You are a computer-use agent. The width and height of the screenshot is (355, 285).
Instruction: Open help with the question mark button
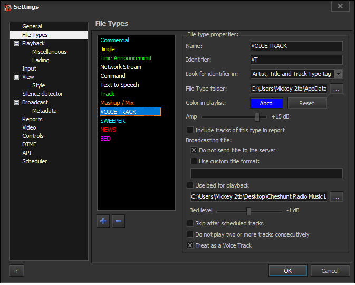(16, 271)
